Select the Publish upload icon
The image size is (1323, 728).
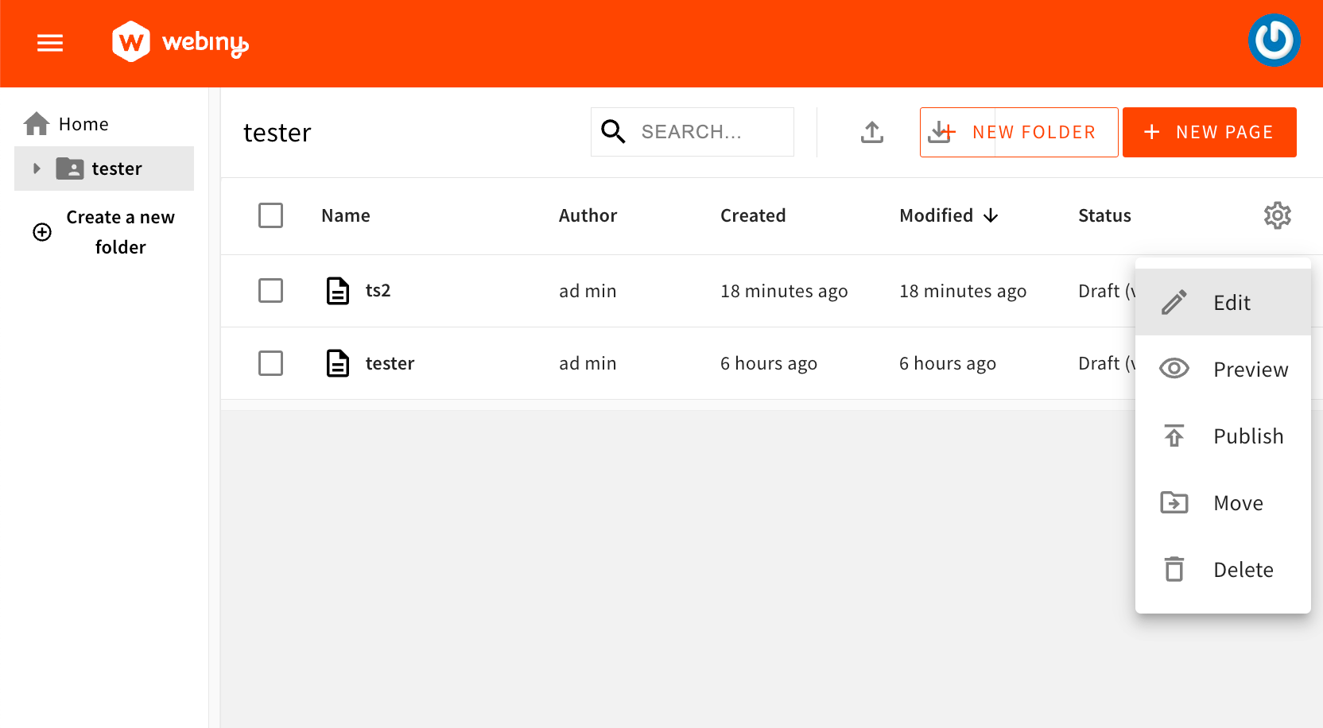[1174, 436]
